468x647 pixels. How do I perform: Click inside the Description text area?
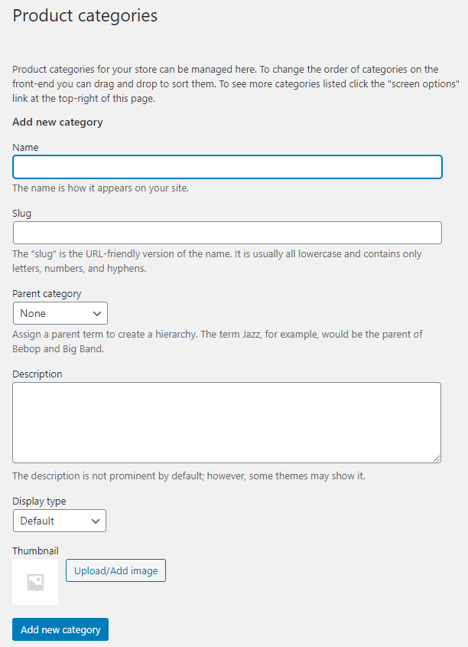tap(226, 423)
